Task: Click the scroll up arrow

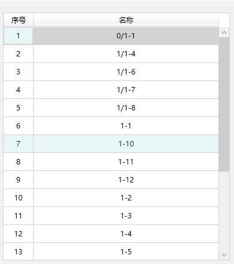Action: click(x=224, y=32)
